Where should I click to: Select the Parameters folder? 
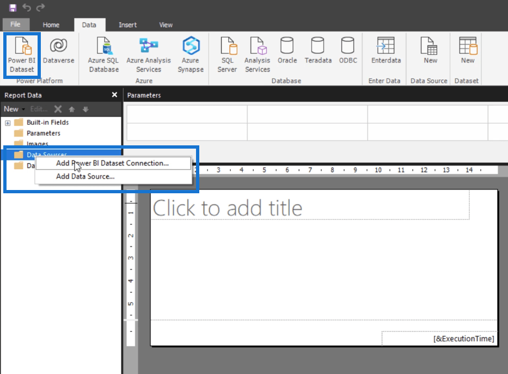pyautogui.click(x=37, y=133)
